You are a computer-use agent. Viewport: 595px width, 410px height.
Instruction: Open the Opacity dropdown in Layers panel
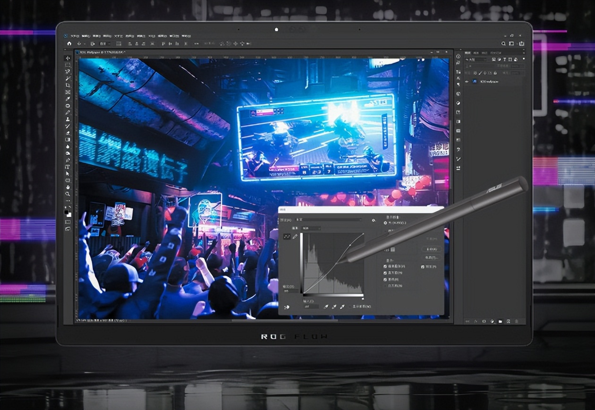click(x=518, y=66)
